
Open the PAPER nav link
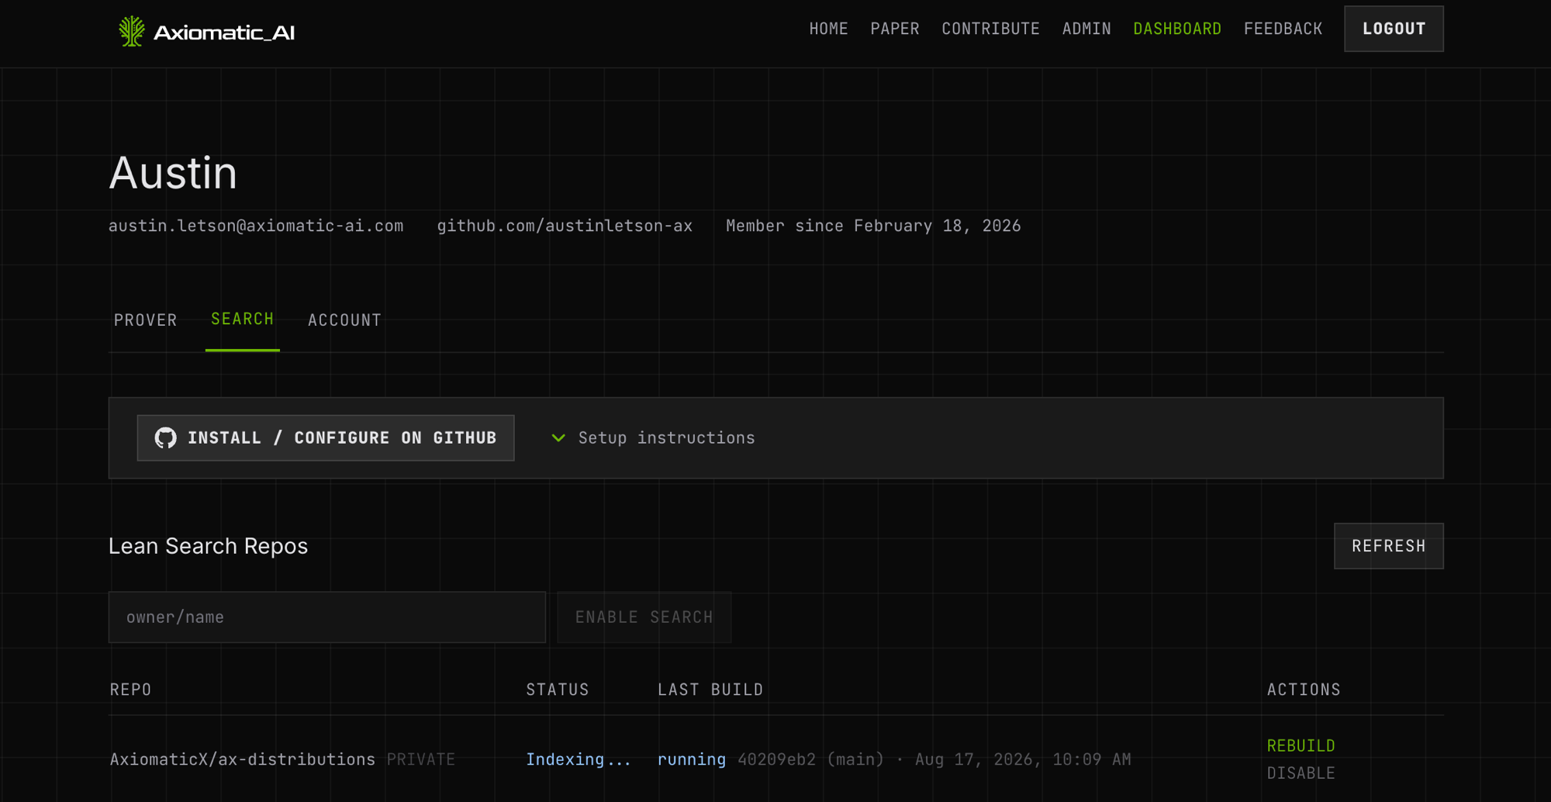[895, 29]
